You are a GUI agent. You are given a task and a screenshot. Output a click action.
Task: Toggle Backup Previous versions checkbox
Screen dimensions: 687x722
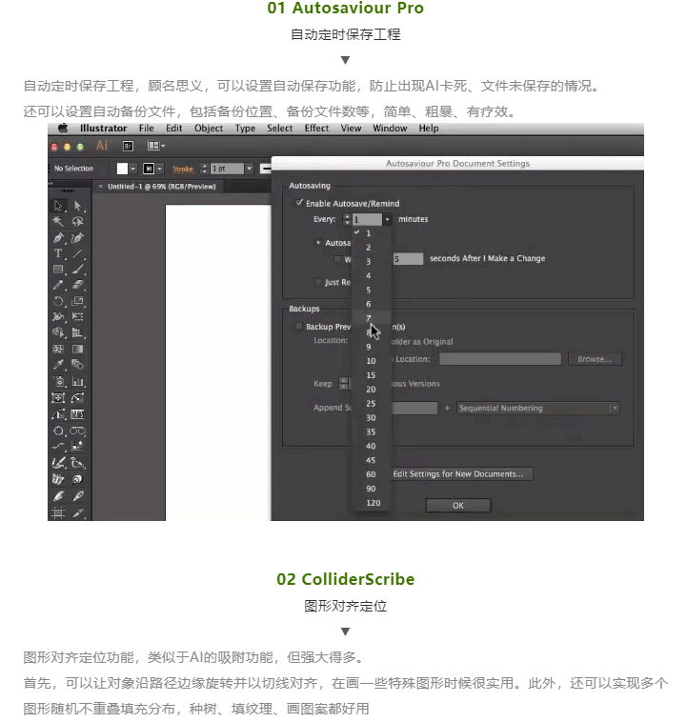click(x=298, y=327)
